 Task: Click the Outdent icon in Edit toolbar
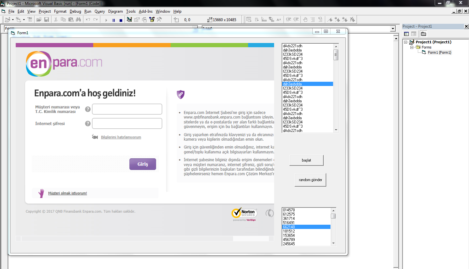point(296,20)
